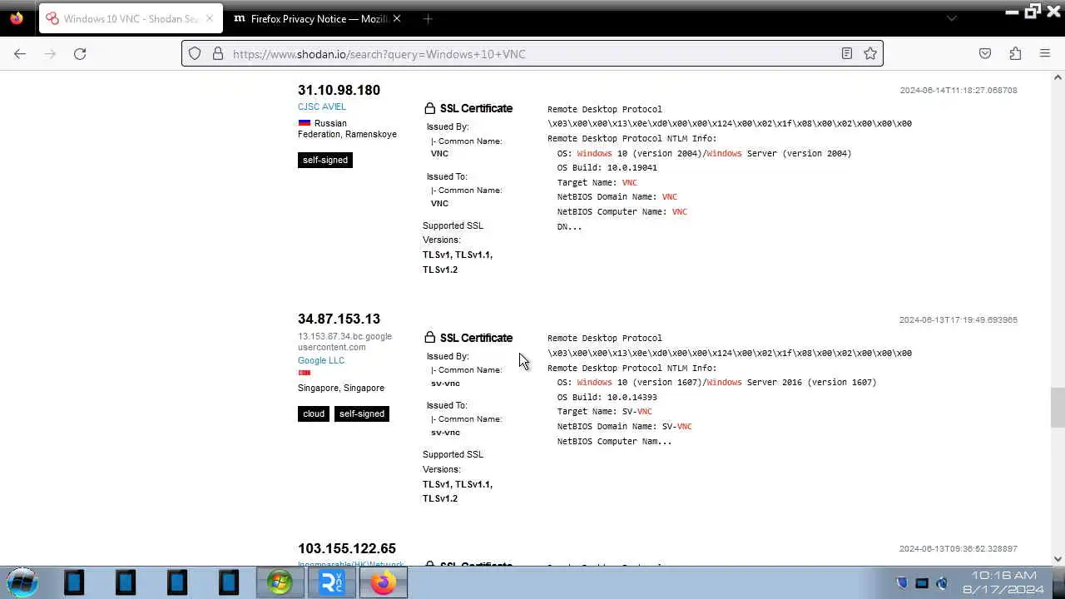Click lock icon by first SSL Certificate
Screen dimensions: 1065x599
[429, 108]
